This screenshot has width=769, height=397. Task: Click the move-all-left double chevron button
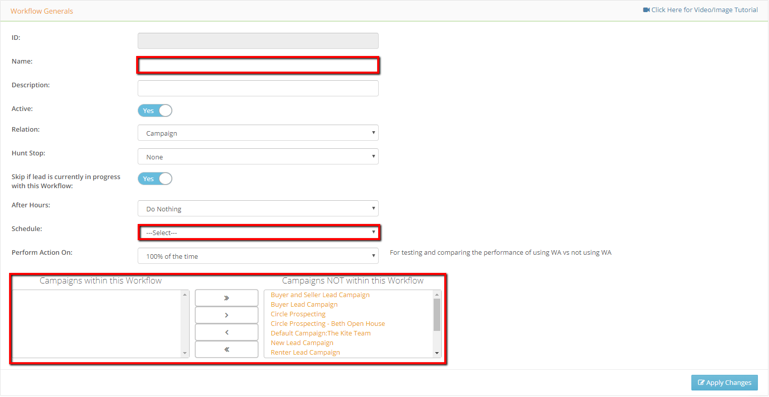pos(226,350)
